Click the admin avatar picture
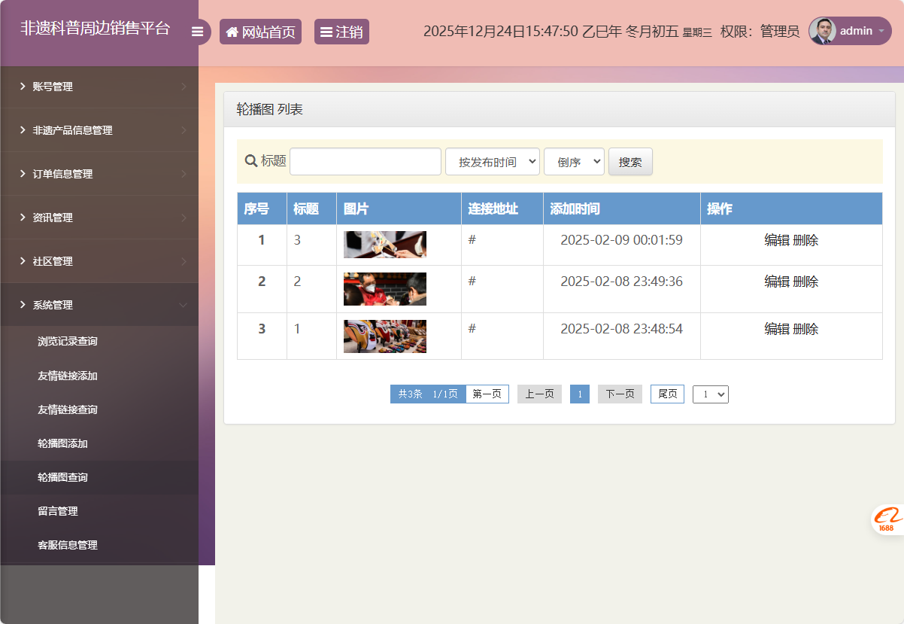 822,31
